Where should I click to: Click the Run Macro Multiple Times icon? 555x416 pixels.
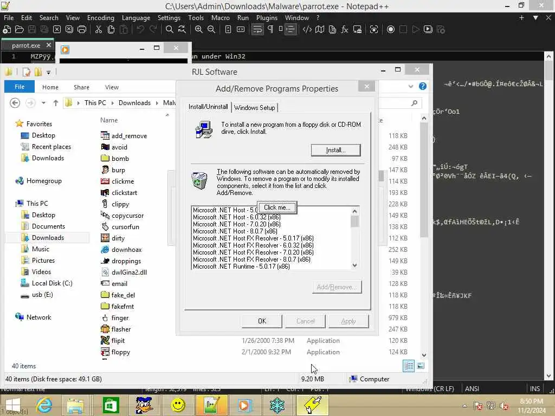pyautogui.click(x=428, y=30)
